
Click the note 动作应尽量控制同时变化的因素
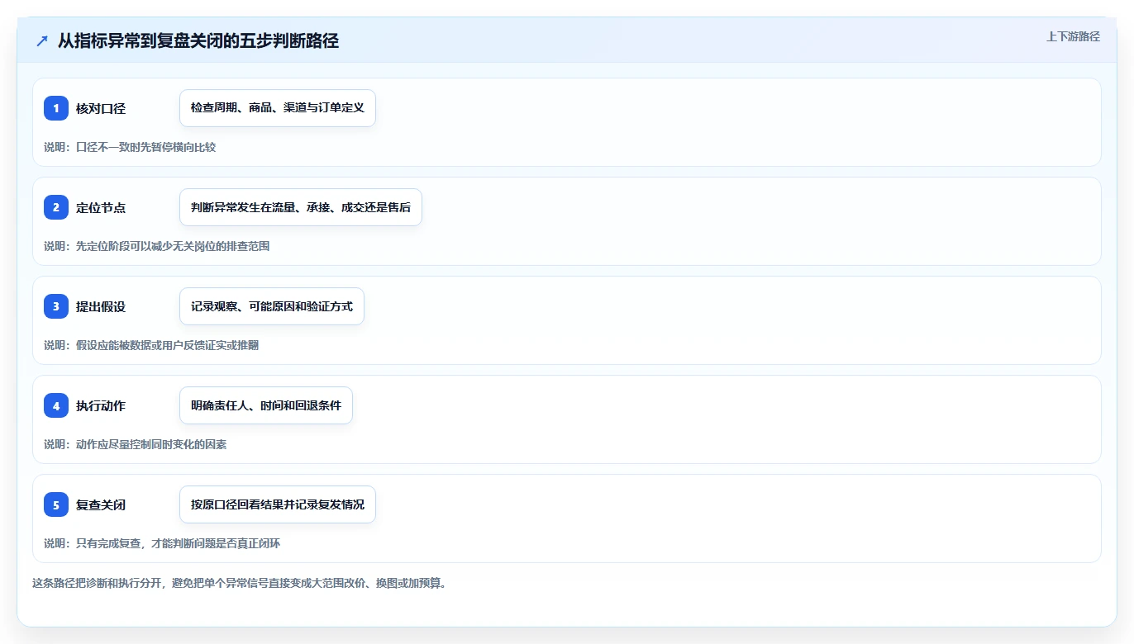pos(151,444)
